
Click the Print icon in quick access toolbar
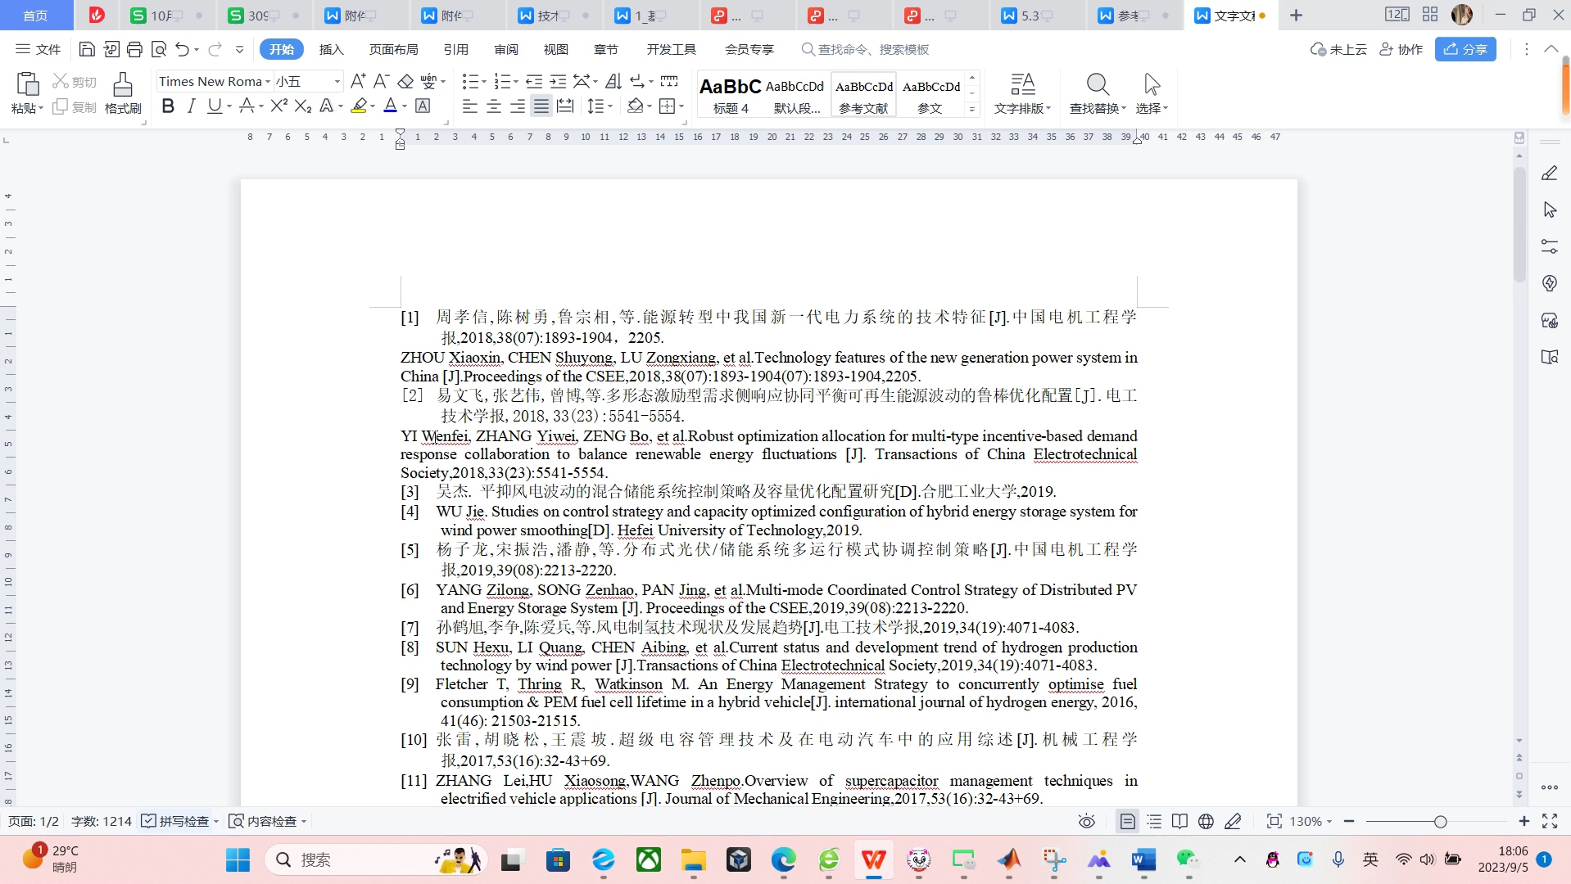(135, 49)
